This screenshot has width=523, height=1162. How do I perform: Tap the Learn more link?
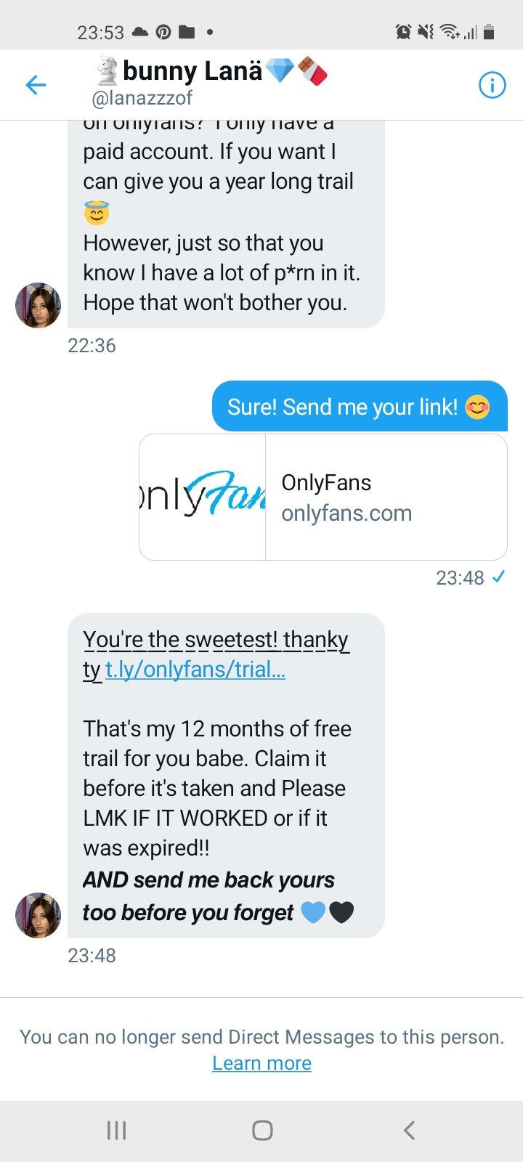point(261,1063)
